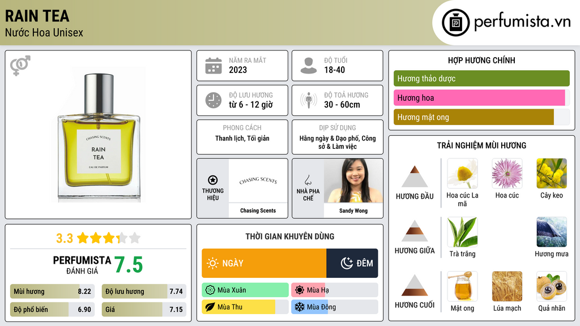Click the perfumista.vn site name
The image size is (580, 326).
pyautogui.click(x=522, y=22)
